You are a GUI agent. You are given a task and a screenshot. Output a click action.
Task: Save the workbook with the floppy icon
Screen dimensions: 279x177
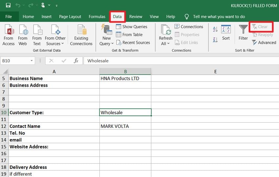pos(8,5)
